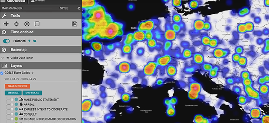Open the hamburger menu beside GeoMesa
The height and width of the screenshot is (123, 269).
pyautogui.click(x=3, y=1)
